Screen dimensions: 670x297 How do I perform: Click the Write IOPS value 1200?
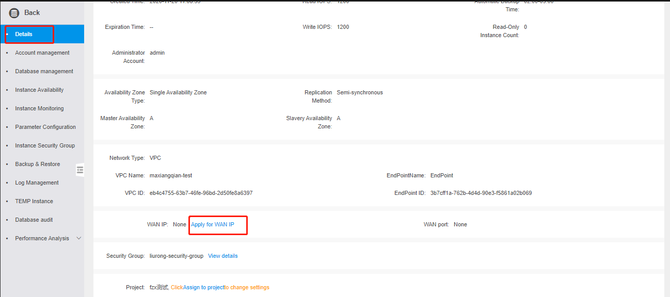[343, 27]
